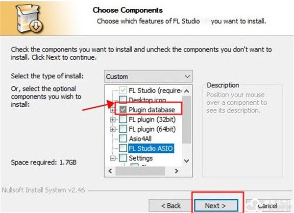The height and width of the screenshot is (213, 294).
Task: Go back with the Back button
Action: coord(171,206)
